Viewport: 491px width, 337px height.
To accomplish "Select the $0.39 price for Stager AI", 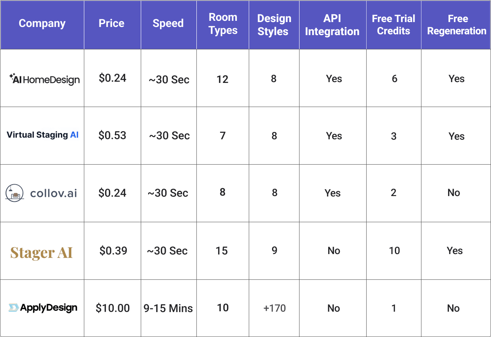I will tap(113, 251).
